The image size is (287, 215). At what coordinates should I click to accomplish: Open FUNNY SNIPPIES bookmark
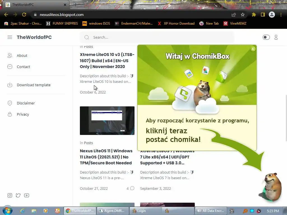click(62, 24)
